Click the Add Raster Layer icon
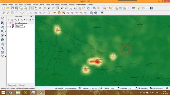The image size is (170, 95). pyautogui.click(x=2, y=23)
